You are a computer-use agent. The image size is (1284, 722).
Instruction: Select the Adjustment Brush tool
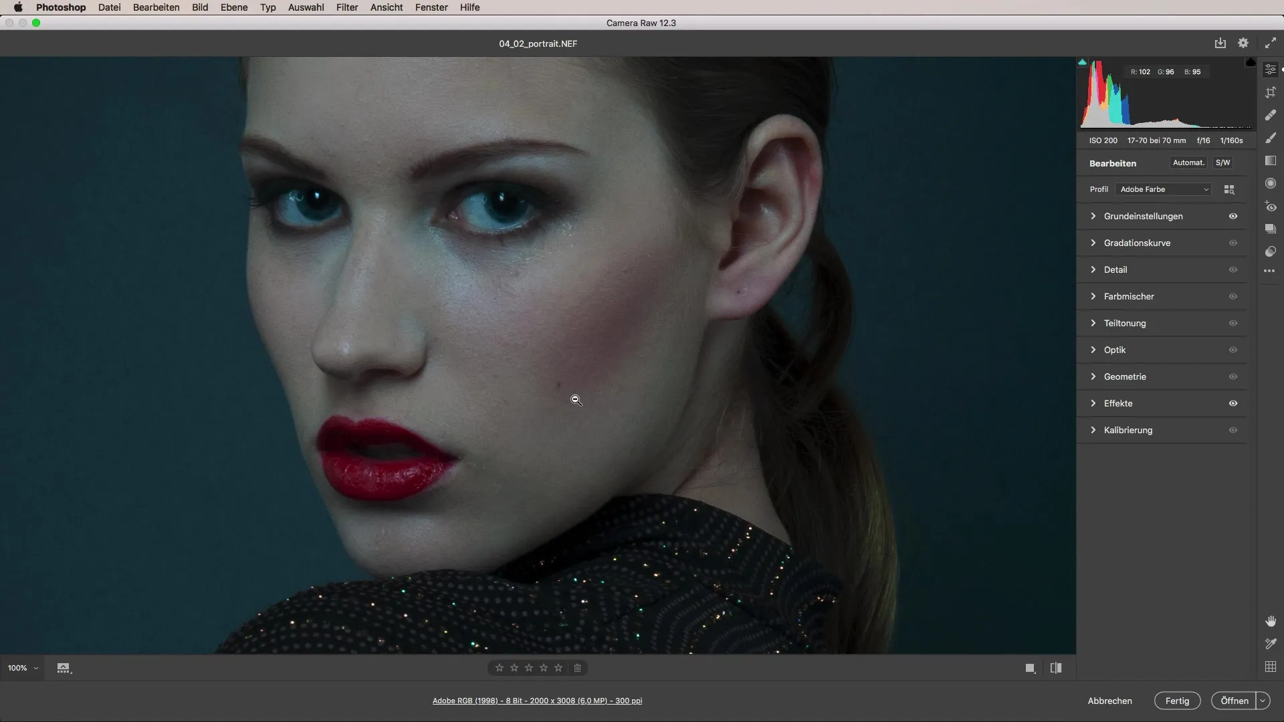click(x=1271, y=138)
